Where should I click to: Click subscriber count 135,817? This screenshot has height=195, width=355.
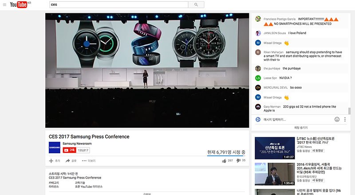click(x=83, y=150)
